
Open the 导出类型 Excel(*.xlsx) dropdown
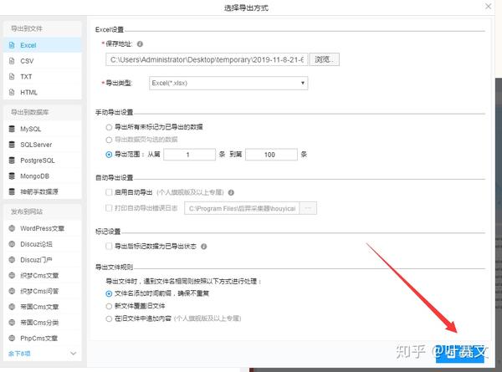(x=228, y=83)
